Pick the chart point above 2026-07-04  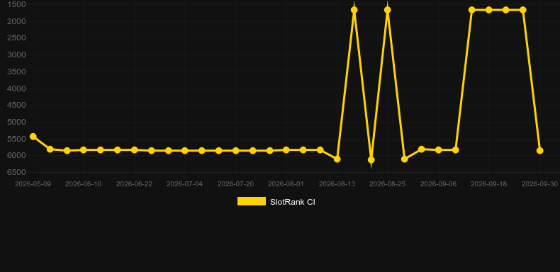184,151
